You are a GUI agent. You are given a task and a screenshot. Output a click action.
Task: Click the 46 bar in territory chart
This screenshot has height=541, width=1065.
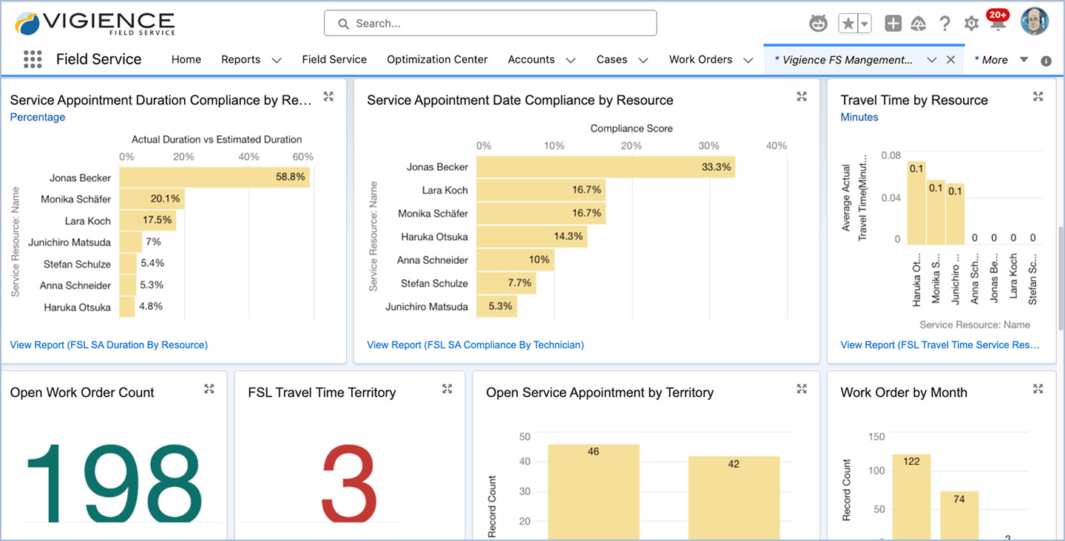[x=593, y=491]
